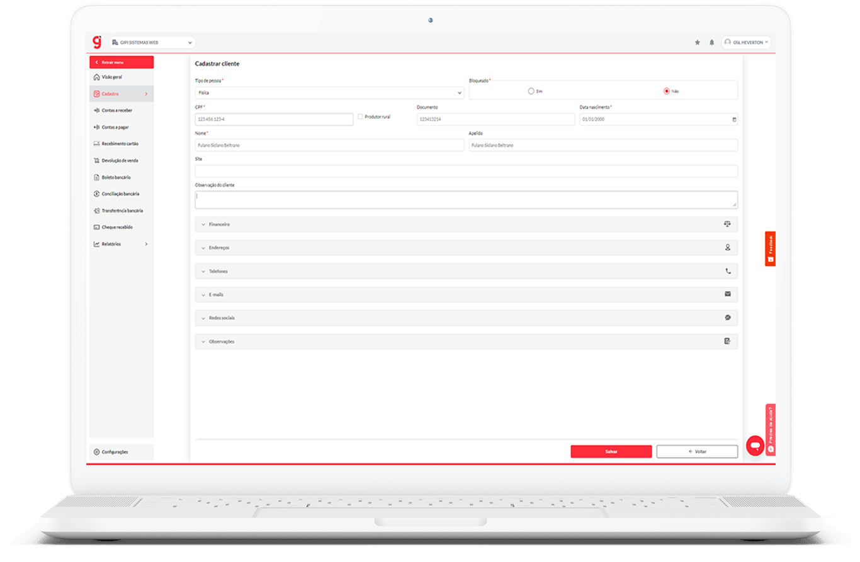Click the red GIPI logo icon
This screenshot has width=860, height=562.
[96, 42]
